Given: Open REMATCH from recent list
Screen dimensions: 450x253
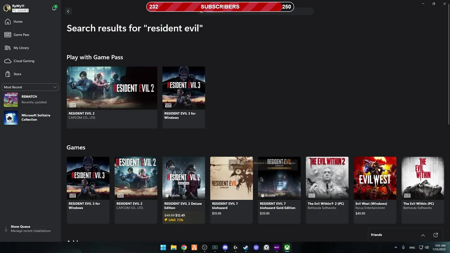Looking at the screenshot, I should coord(30,99).
